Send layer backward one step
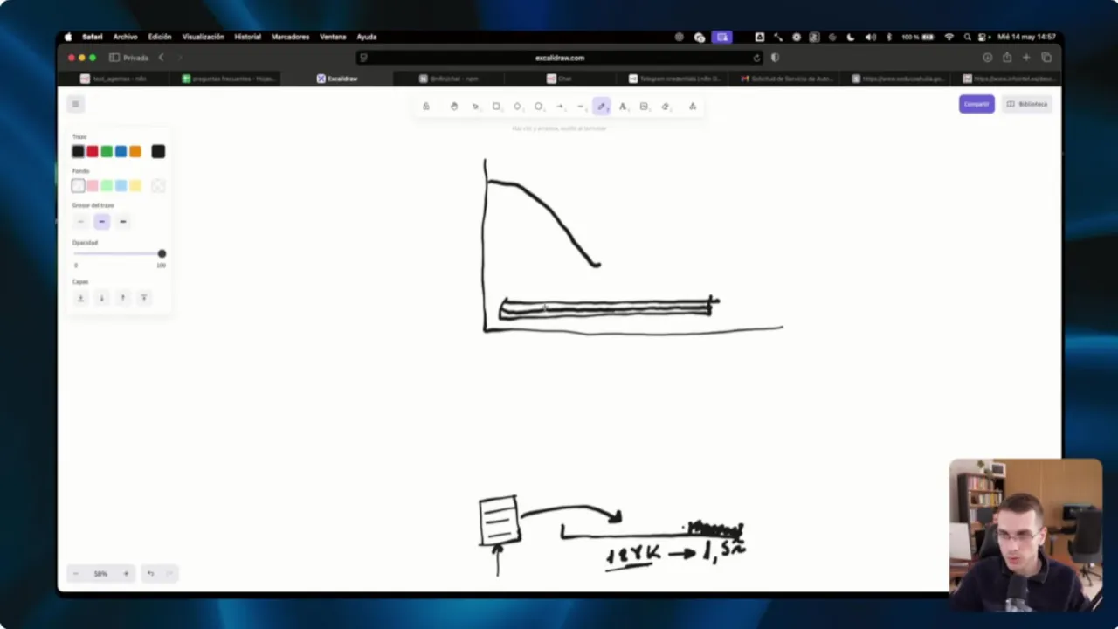The width and height of the screenshot is (1118, 629). click(x=101, y=298)
